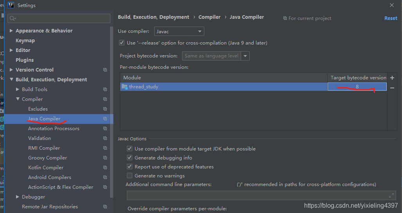Click the settings search field
402x213 pixels.
(59, 18)
